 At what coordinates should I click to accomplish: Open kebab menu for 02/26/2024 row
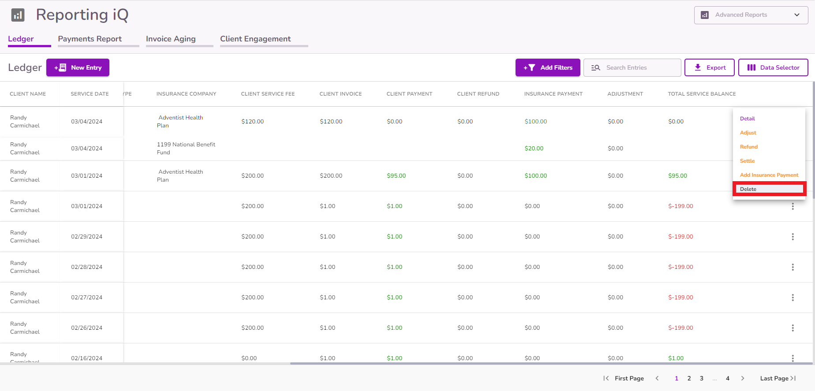pos(793,328)
